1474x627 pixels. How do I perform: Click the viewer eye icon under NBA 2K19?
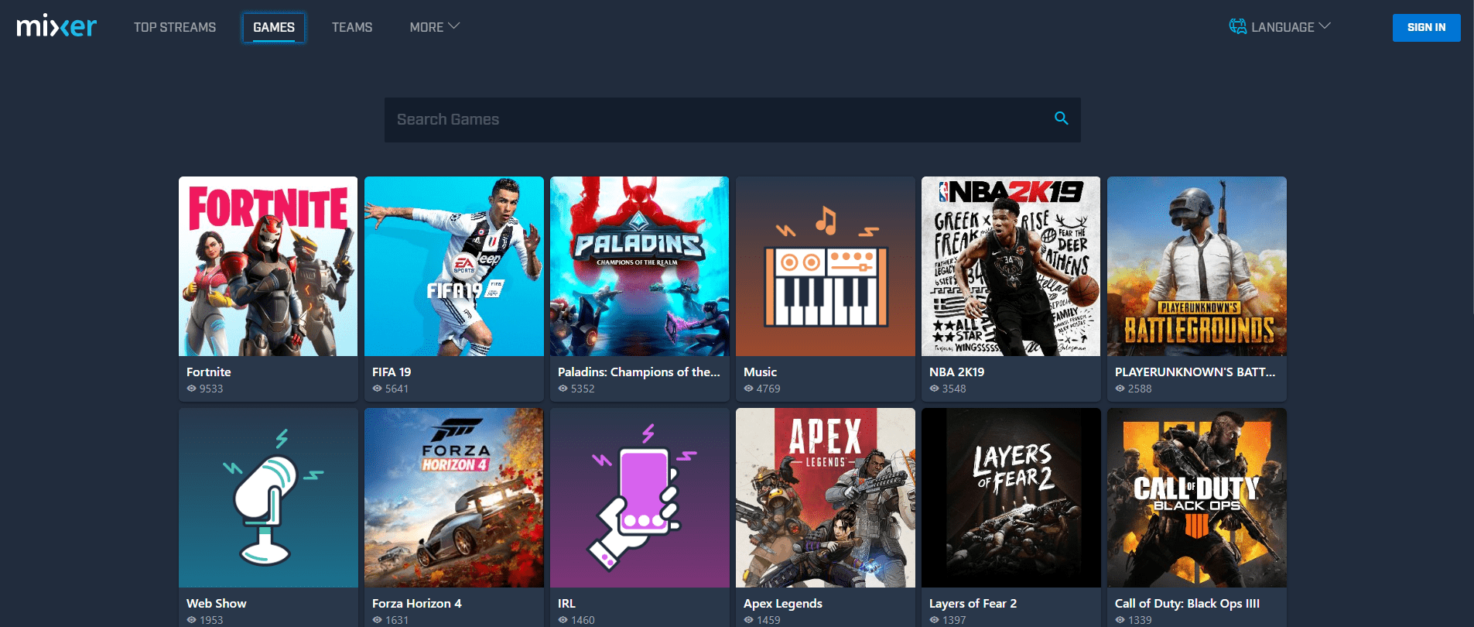point(934,389)
